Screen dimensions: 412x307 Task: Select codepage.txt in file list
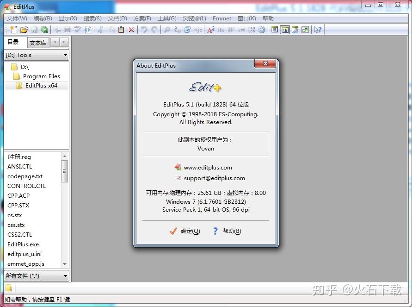[x=25, y=176]
